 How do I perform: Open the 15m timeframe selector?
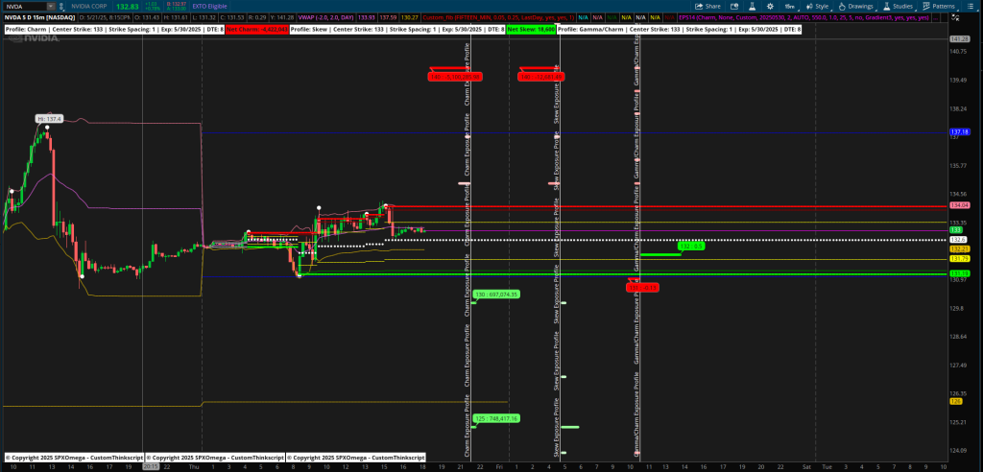790,6
